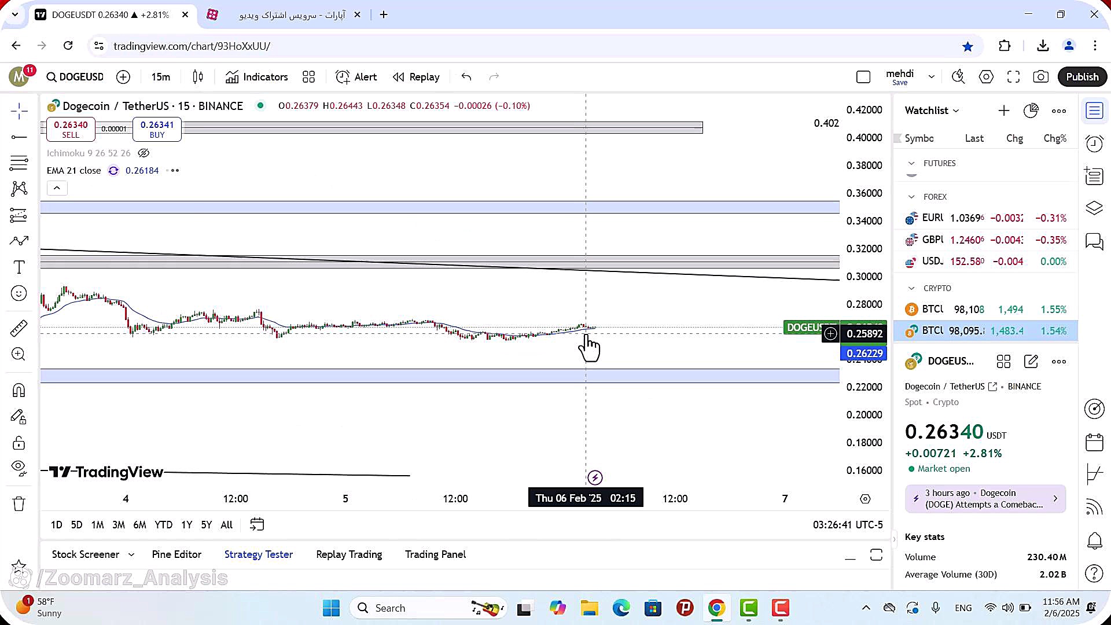The width and height of the screenshot is (1111, 625).
Task: Create a new Alert
Action: coord(356,77)
